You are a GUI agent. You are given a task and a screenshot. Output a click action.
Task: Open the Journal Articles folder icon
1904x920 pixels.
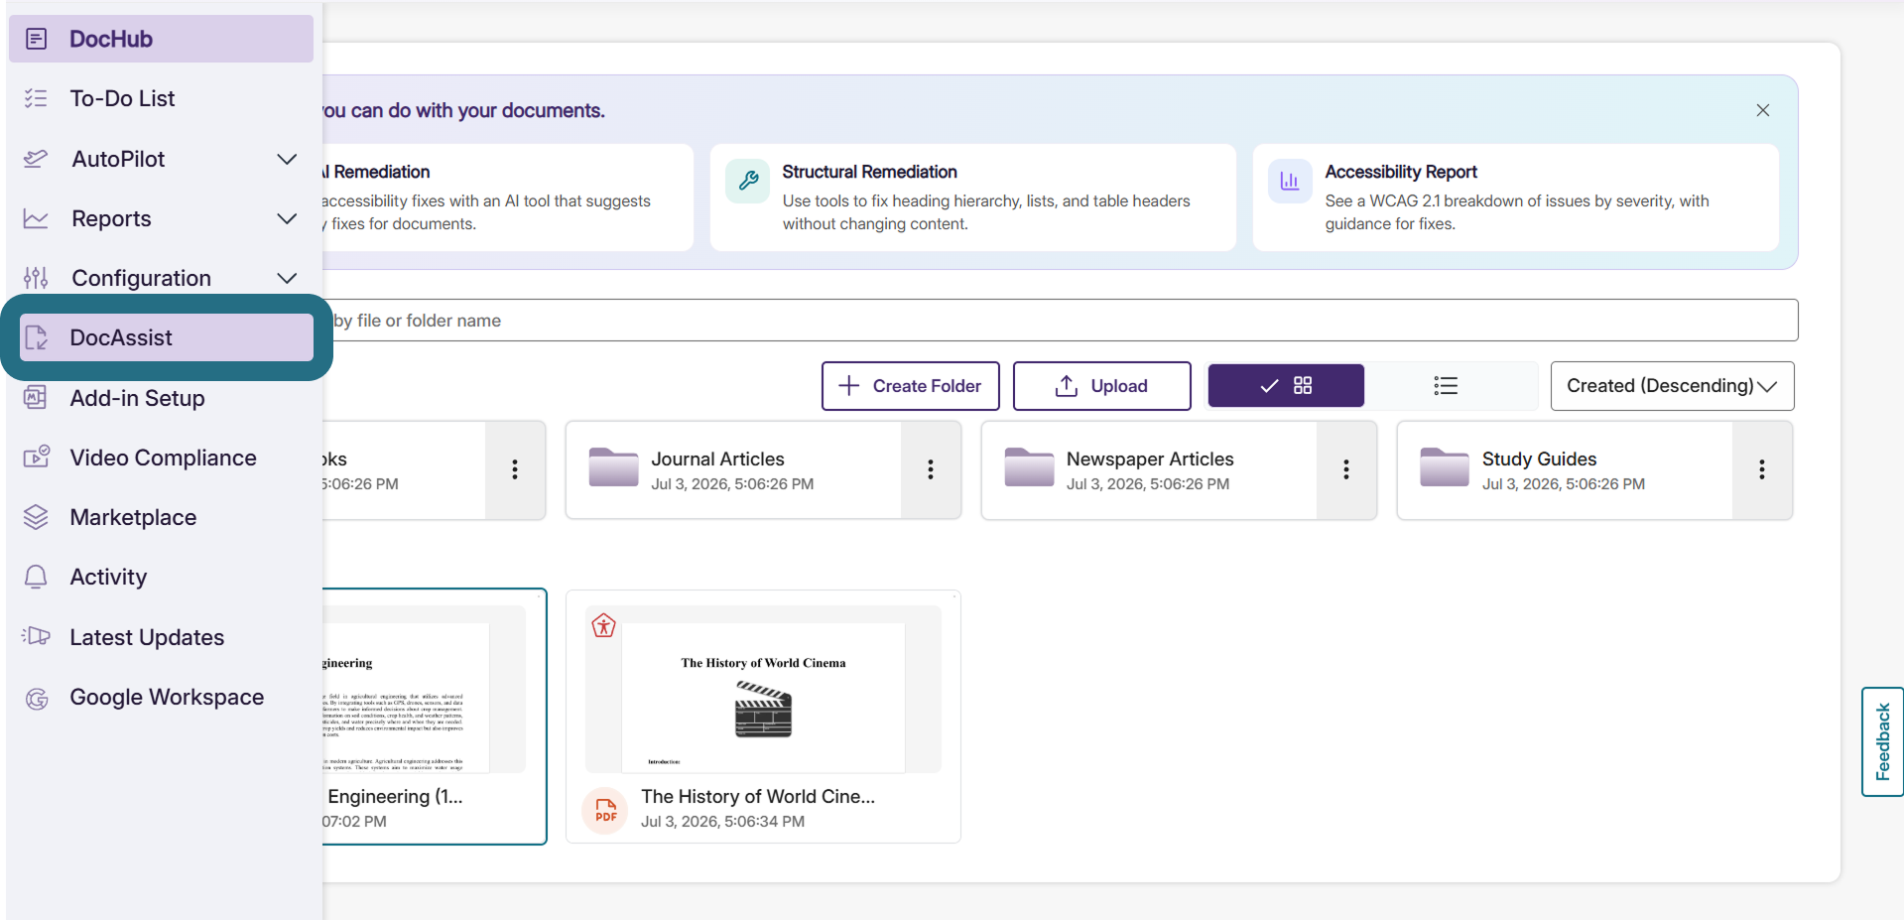point(613,467)
